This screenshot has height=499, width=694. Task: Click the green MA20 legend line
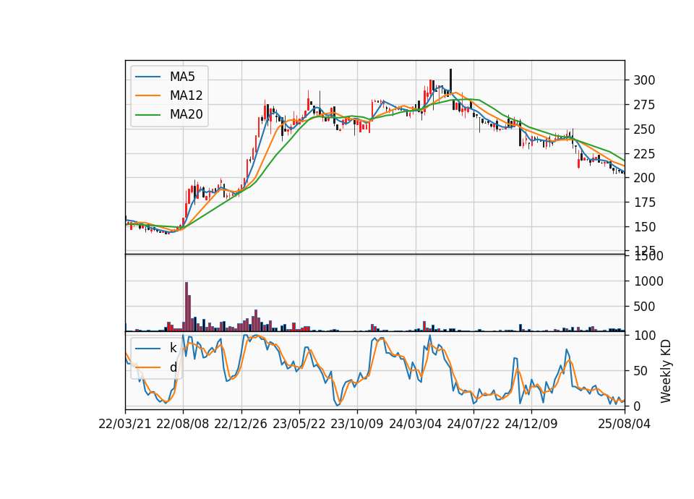148,114
